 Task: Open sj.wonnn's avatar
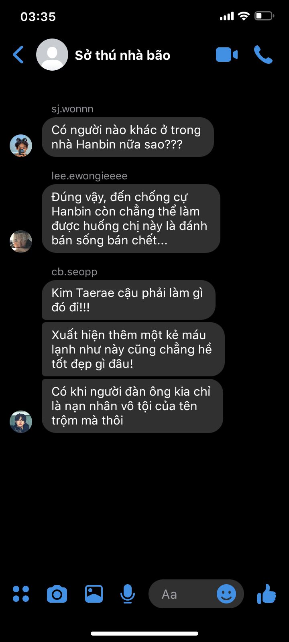[21, 146]
